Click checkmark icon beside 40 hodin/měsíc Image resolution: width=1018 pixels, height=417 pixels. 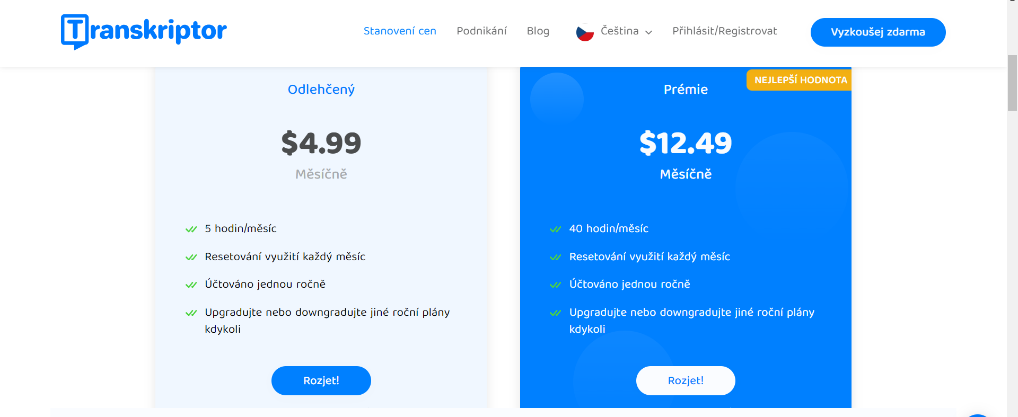click(555, 229)
